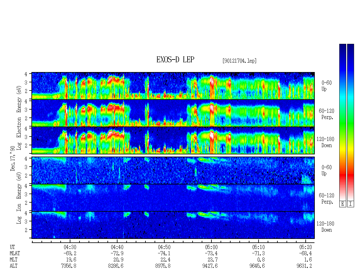
Task: Click the UT row label
Action: point(12,247)
